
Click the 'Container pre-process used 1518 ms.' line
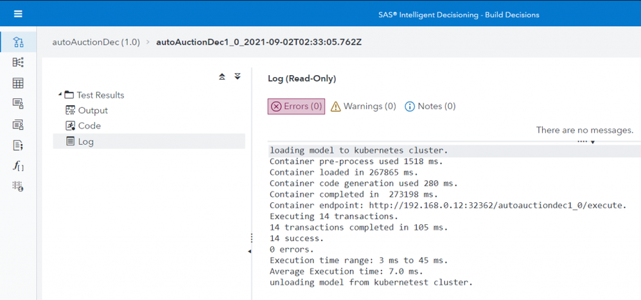pyautogui.click(x=356, y=161)
